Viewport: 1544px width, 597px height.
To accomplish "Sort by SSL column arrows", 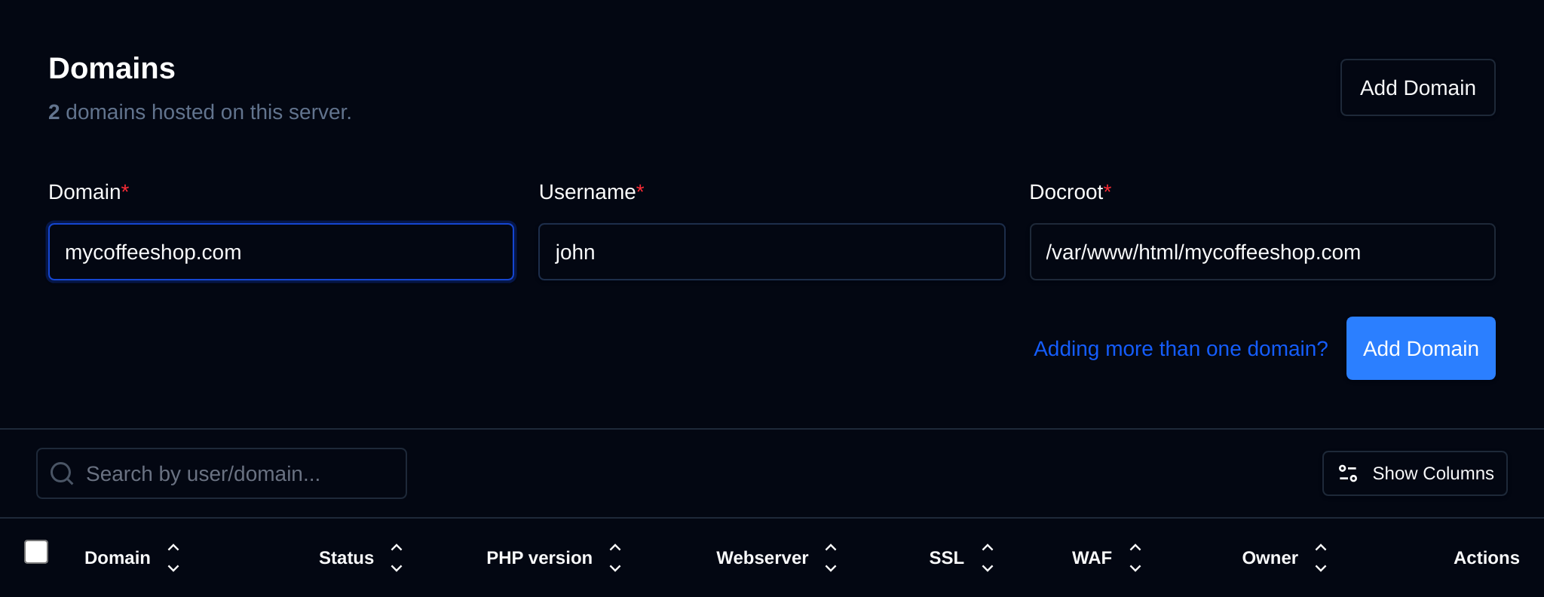I will click(x=988, y=558).
